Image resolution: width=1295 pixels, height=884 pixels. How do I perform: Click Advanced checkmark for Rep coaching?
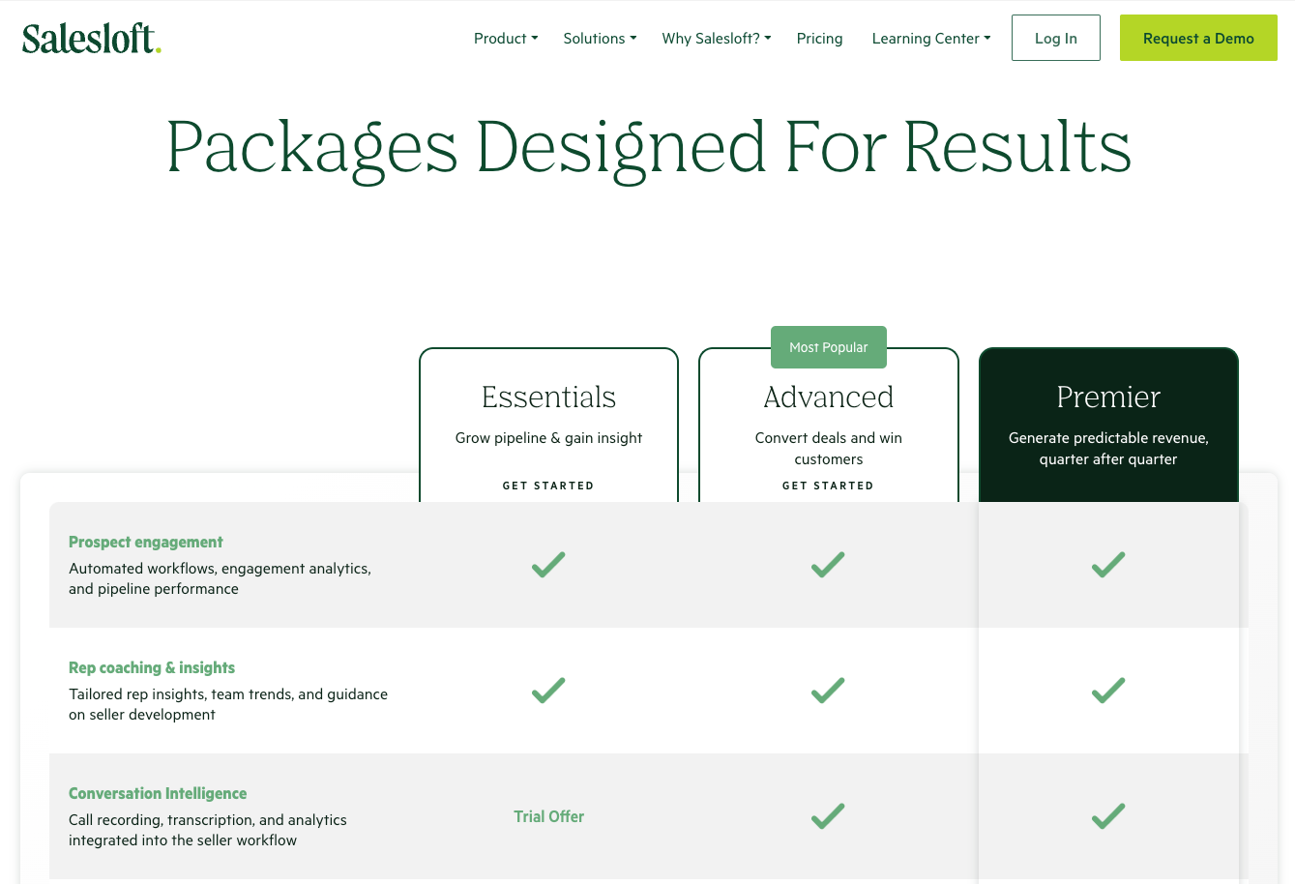tap(828, 690)
